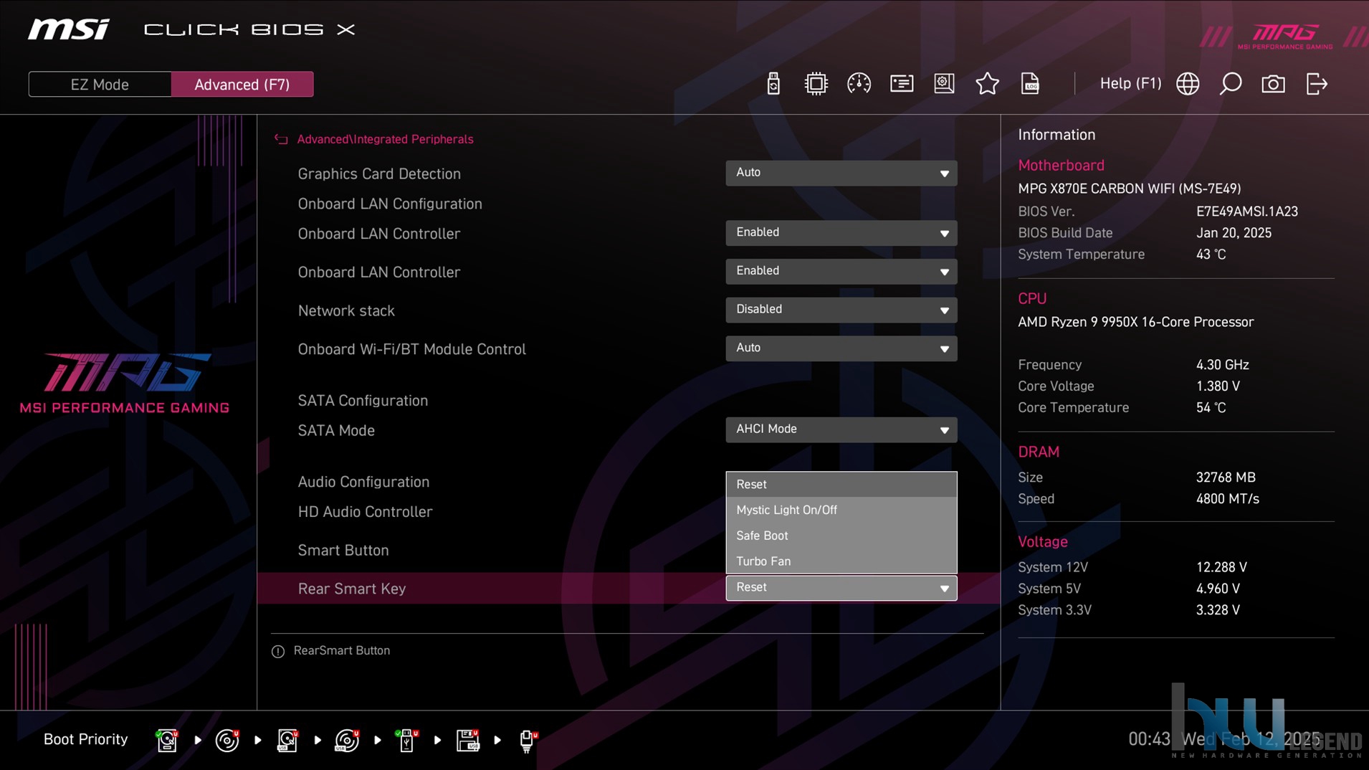Open search with the magnifier icon
This screenshot has height=770, width=1369.
click(1231, 84)
